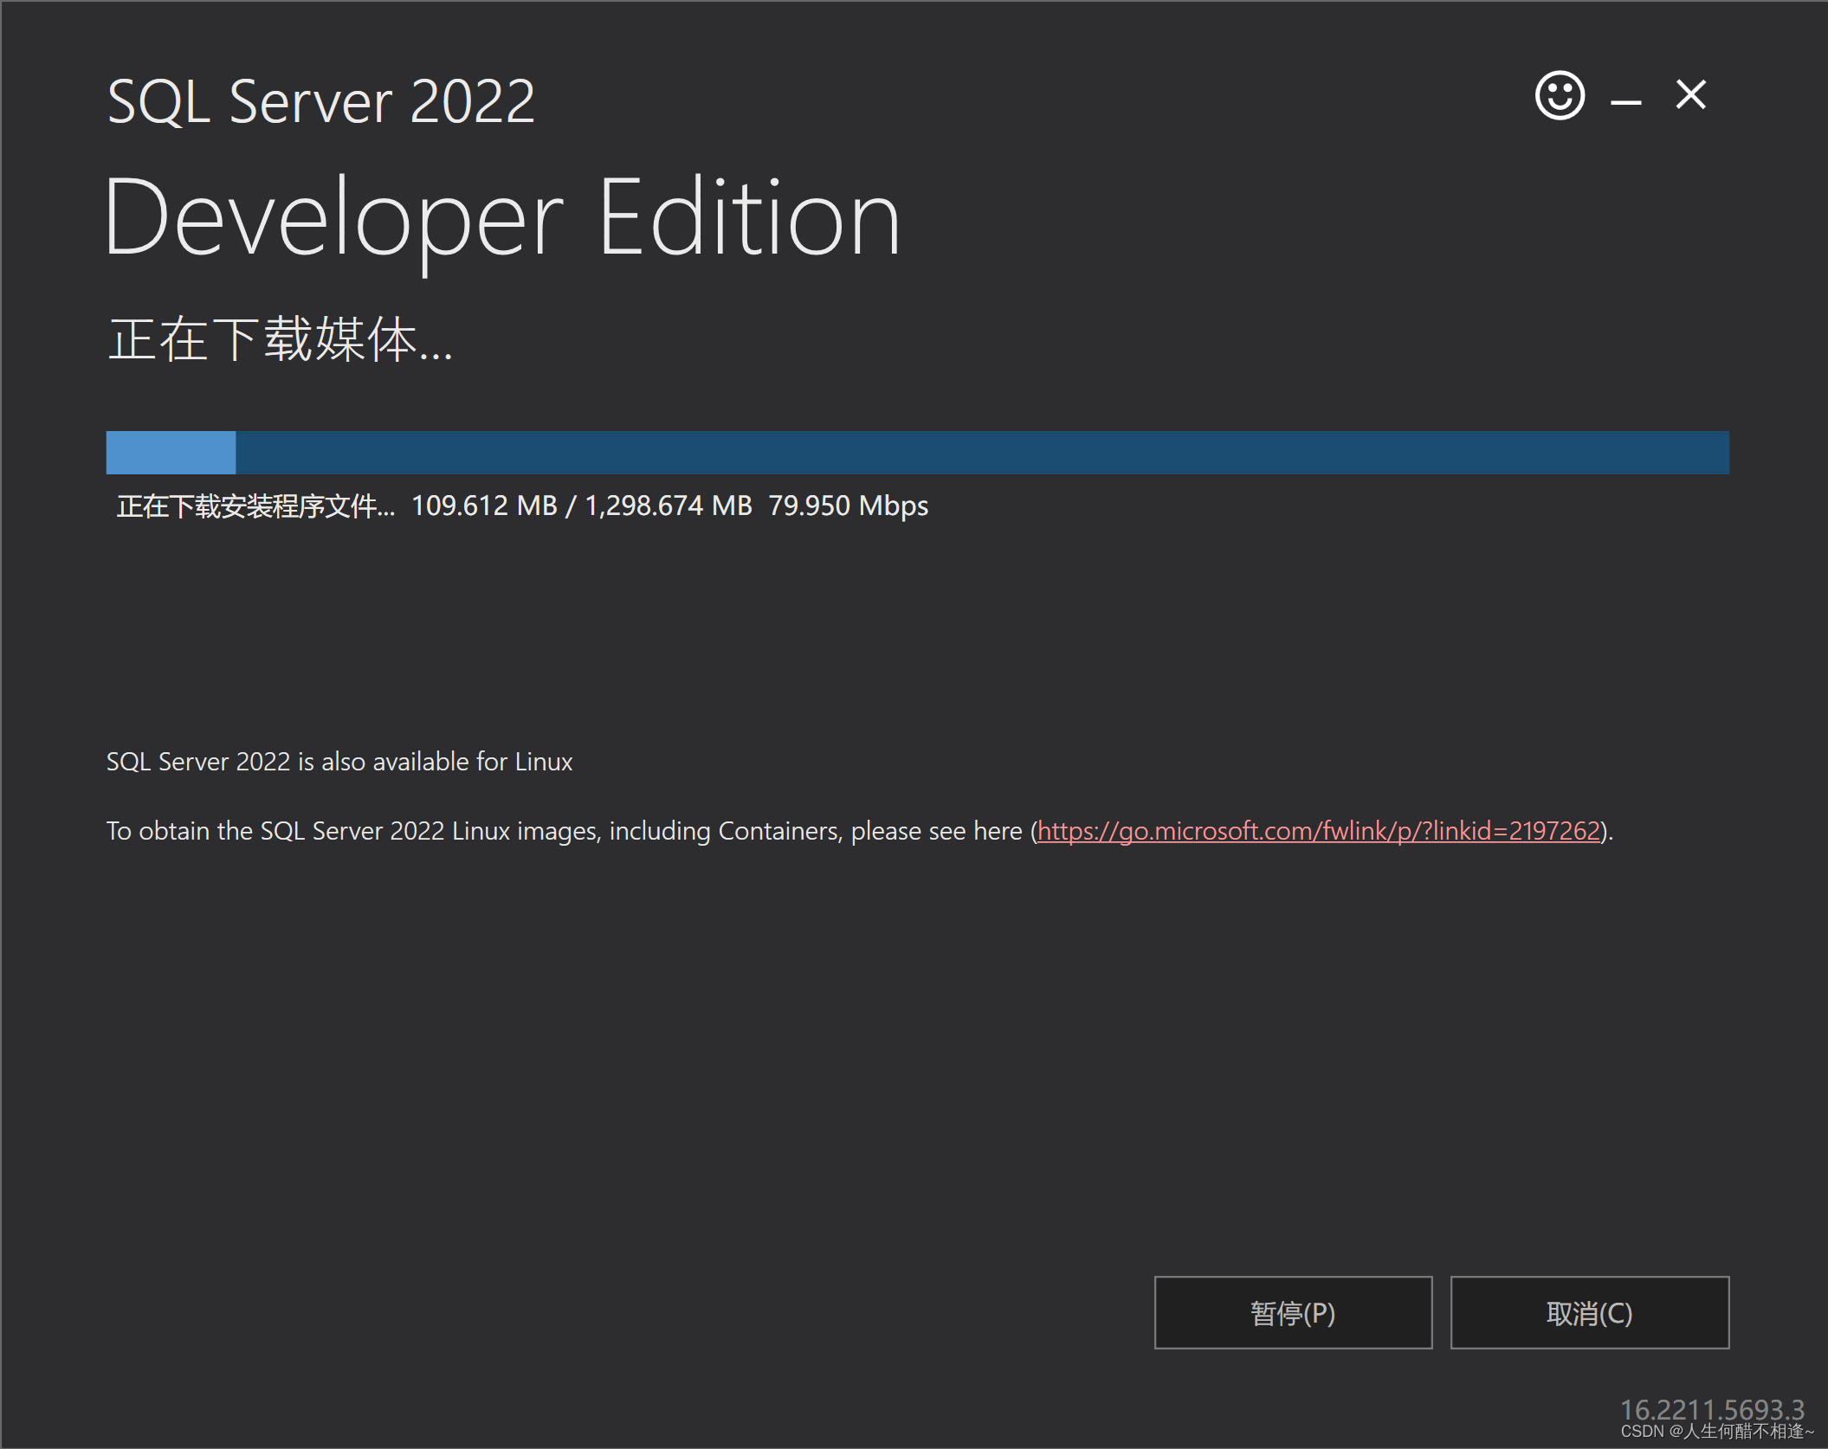
Task: Cancel the download with 取消(C) button
Action: pyautogui.click(x=1589, y=1312)
